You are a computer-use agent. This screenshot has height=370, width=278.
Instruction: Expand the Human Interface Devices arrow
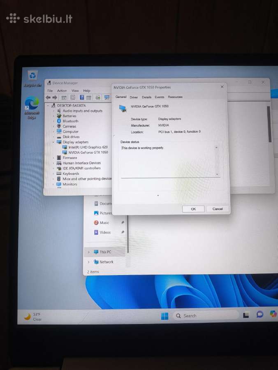point(53,163)
